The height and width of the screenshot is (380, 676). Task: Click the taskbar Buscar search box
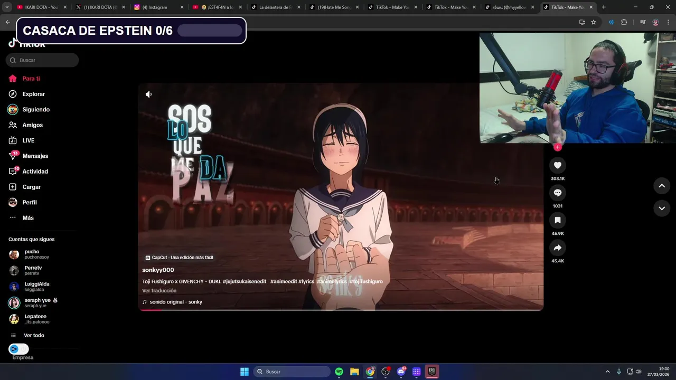pyautogui.click(x=292, y=372)
